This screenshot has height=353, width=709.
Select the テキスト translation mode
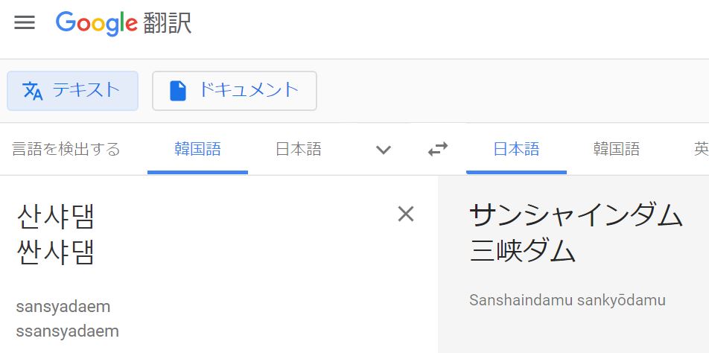click(72, 91)
